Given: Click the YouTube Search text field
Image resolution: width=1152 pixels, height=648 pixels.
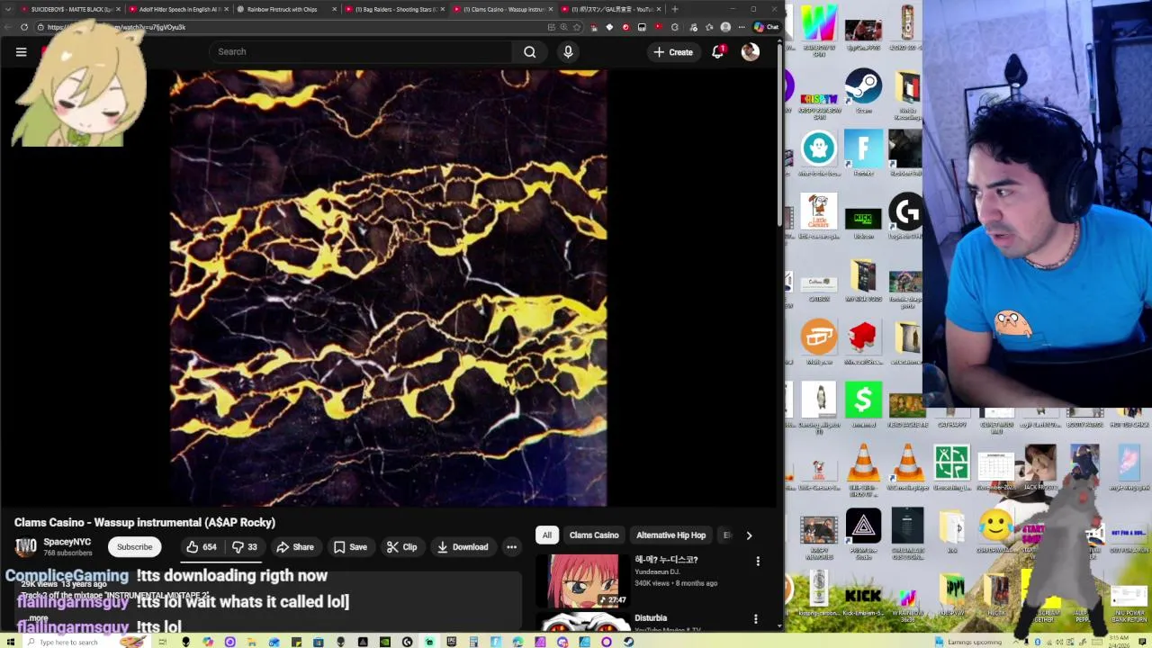Looking at the screenshot, I should pyautogui.click(x=360, y=51).
